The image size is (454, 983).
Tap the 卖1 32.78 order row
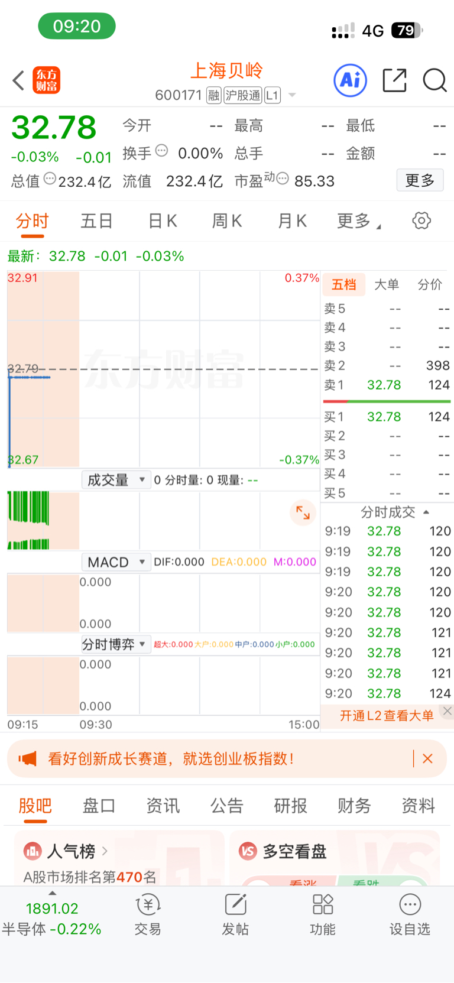point(387,385)
